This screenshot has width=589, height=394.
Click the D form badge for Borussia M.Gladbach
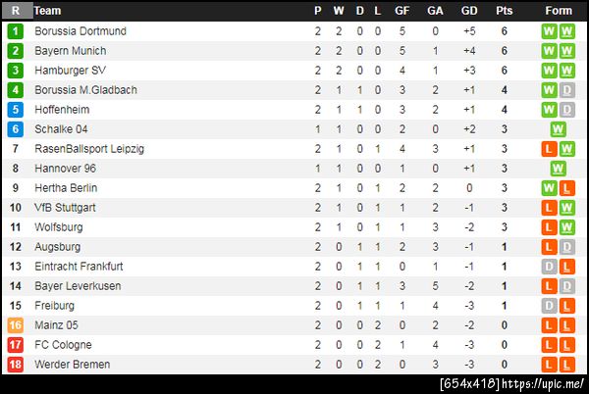point(566,90)
